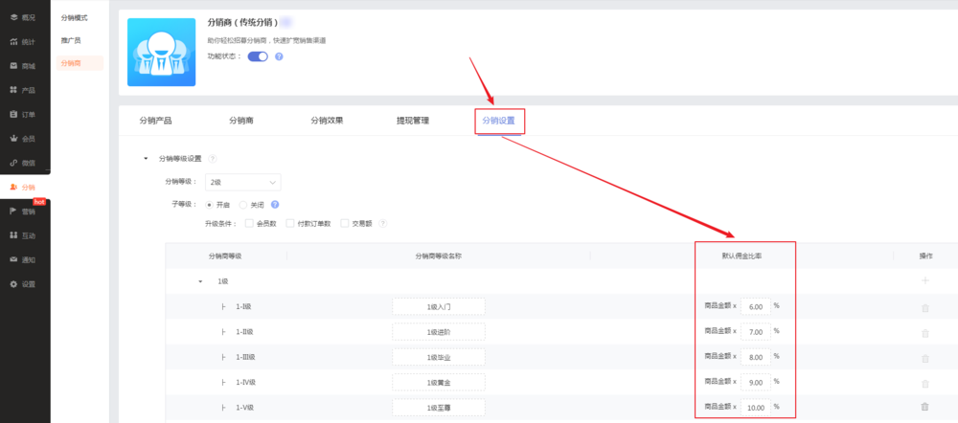Delete the 1-V级 row via trash icon
This screenshot has height=423, width=958.
925,407
